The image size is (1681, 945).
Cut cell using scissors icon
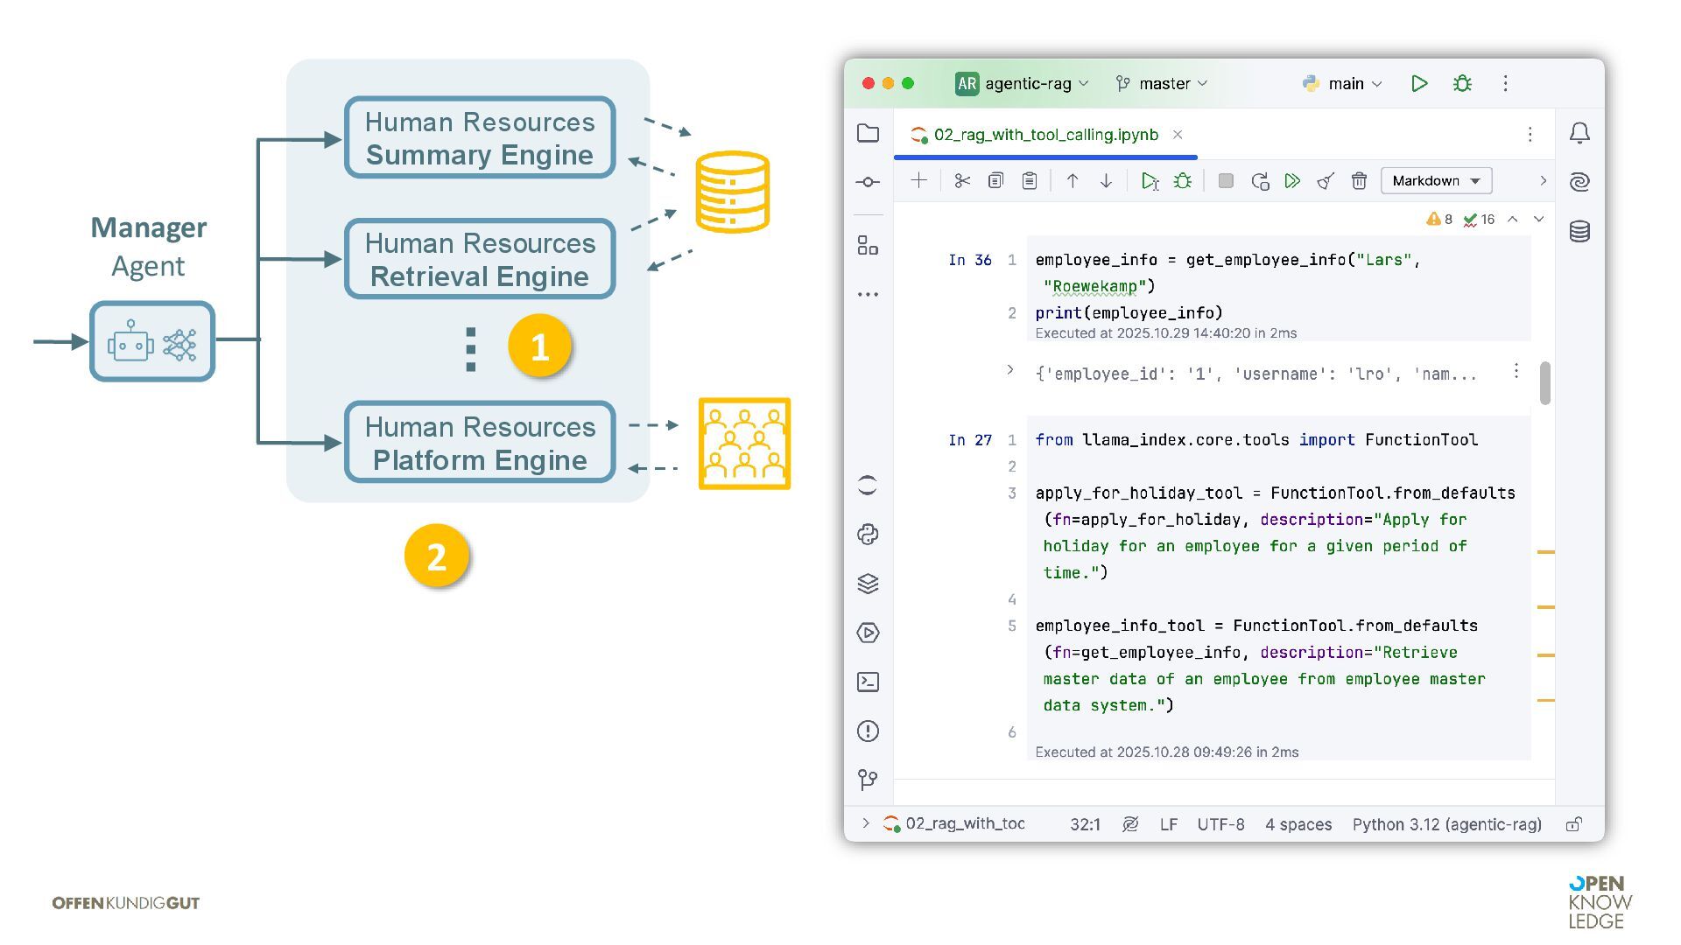(962, 181)
